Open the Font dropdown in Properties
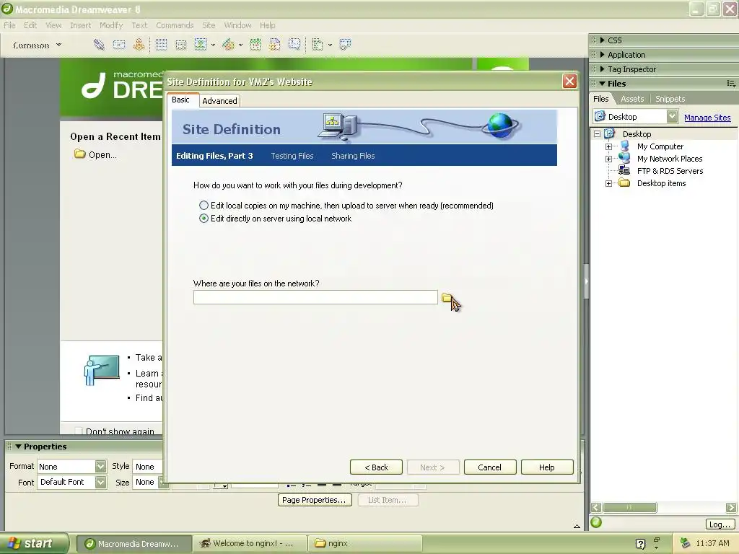Image resolution: width=739 pixels, height=554 pixels. pyautogui.click(x=100, y=482)
